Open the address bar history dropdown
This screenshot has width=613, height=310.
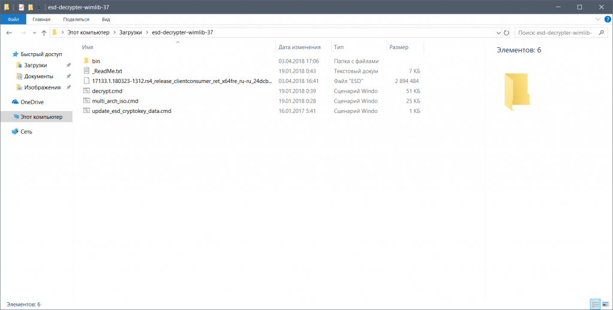[497, 32]
